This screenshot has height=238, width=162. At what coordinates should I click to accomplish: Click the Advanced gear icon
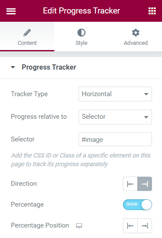coord(136,33)
